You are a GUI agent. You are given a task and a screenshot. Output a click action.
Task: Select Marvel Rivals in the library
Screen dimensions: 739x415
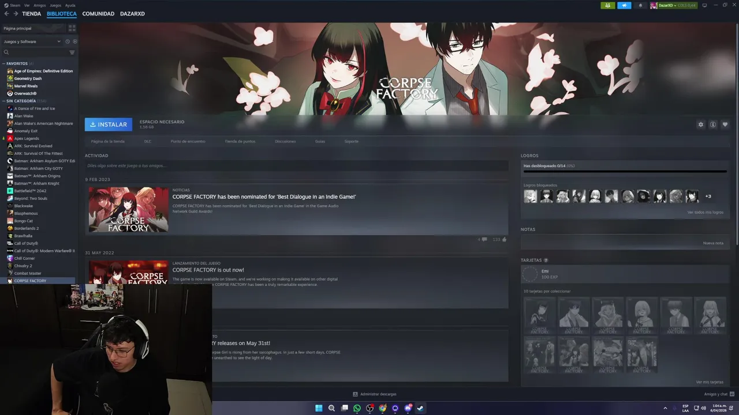click(26, 86)
